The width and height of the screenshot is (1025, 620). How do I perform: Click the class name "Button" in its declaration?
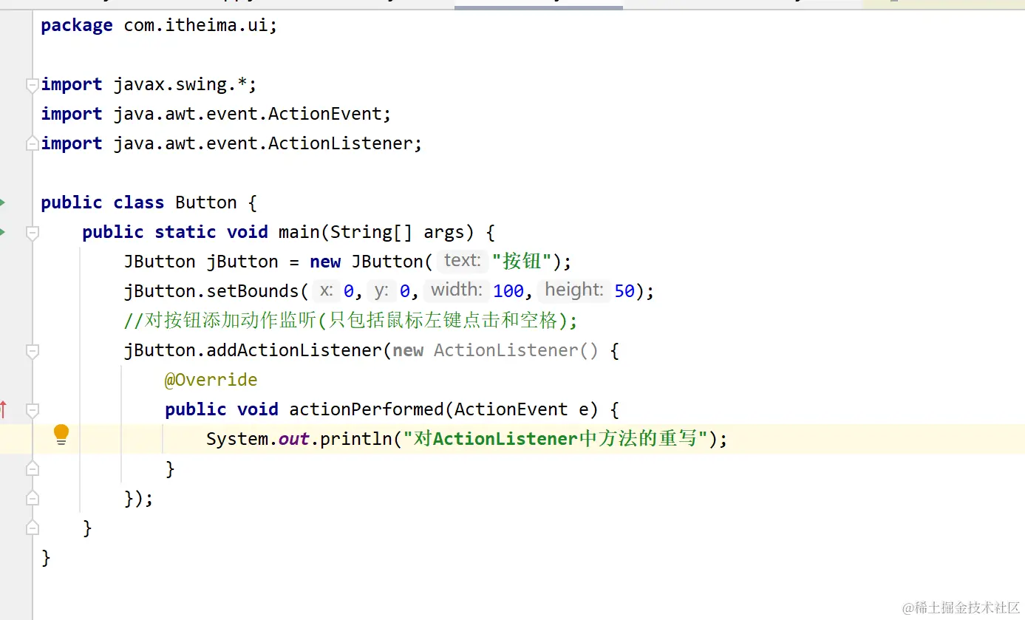click(x=206, y=202)
